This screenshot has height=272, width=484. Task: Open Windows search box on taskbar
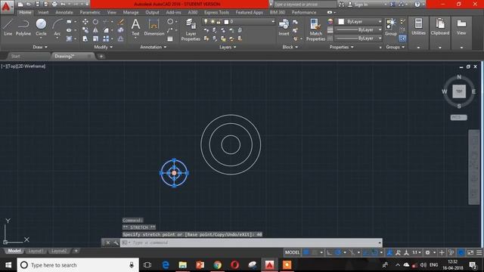78,265
